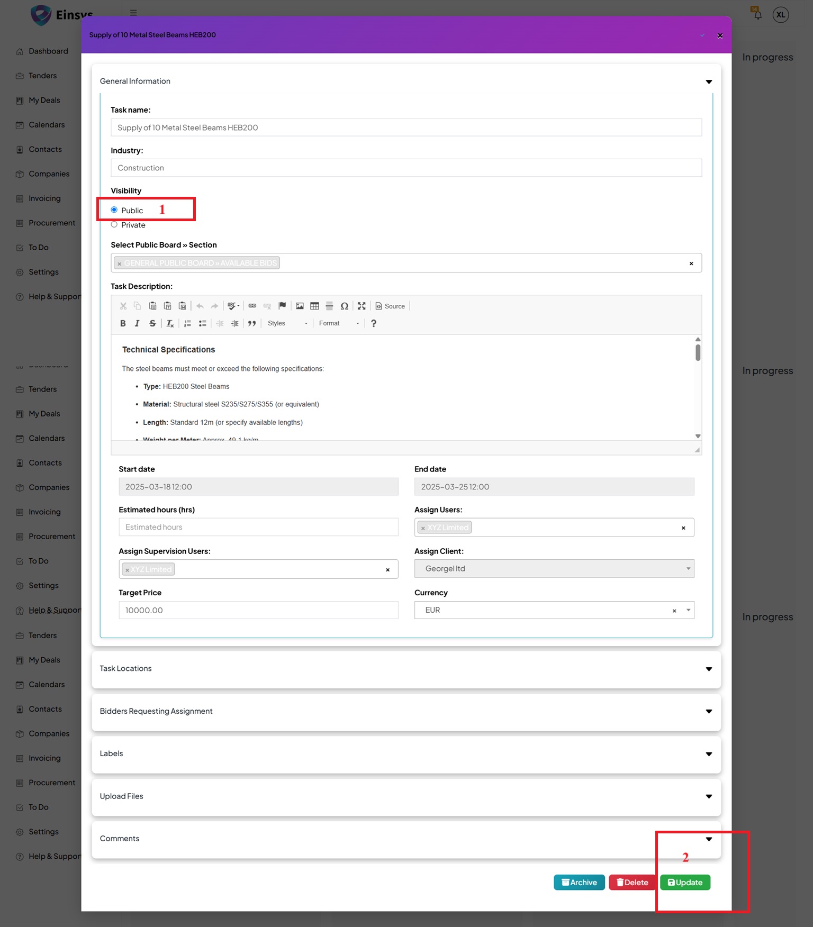This screenshot has width=813, height=927.
Task: Maximize the description editor
Action: click(362, 306)
